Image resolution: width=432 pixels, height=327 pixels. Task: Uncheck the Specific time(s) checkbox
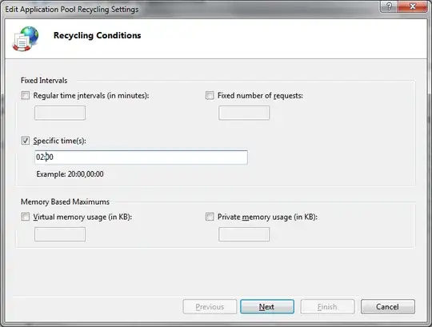pos(26,141)
